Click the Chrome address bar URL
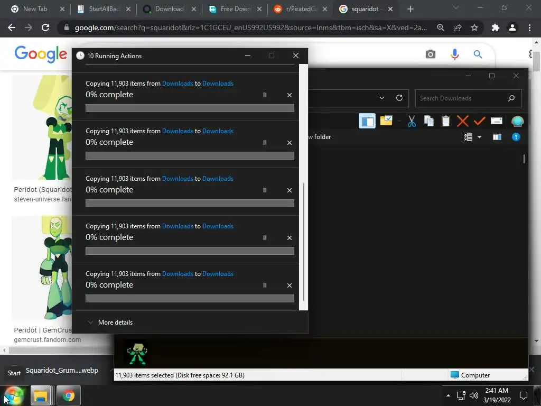Screen dimensions: 541x406 click(250, 27)
